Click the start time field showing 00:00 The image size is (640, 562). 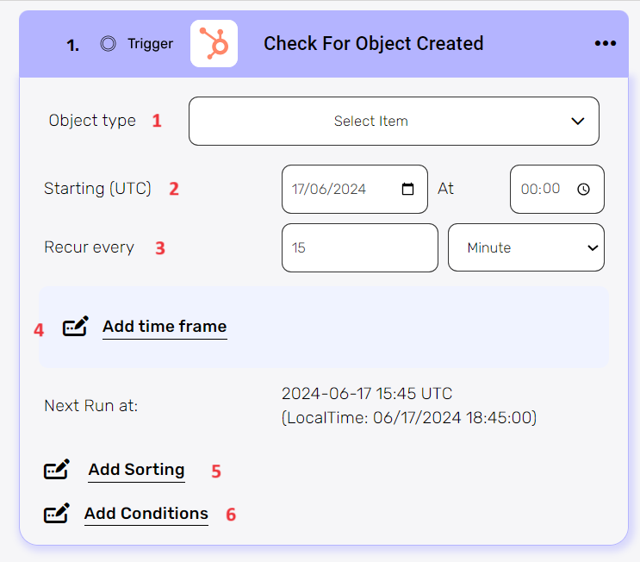coord(543,189)
